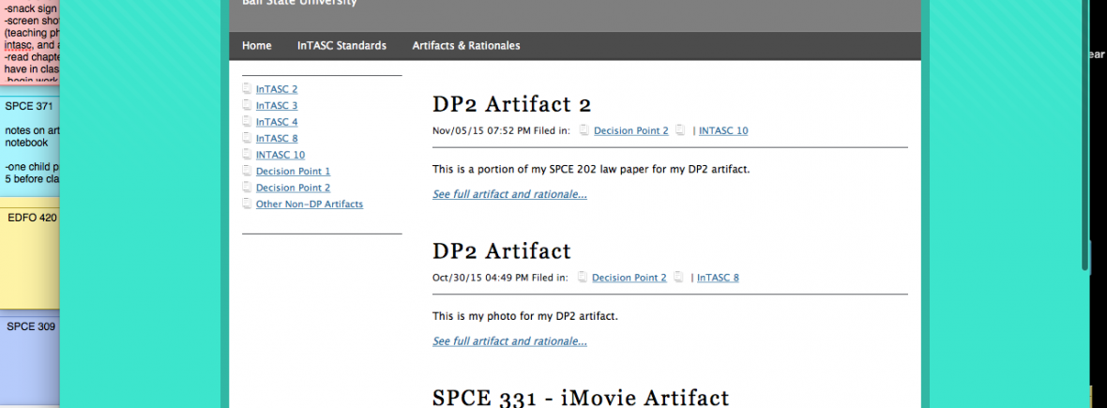Screen dimensions: 1107x408
Task: Click the INTASC 10 tag under DP2 Artifact 2
Action: coord(723,130)
